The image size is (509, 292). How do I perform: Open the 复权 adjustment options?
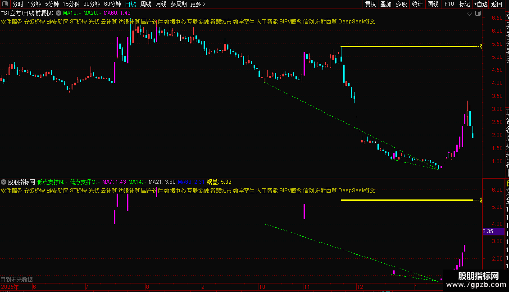(370, 4)
